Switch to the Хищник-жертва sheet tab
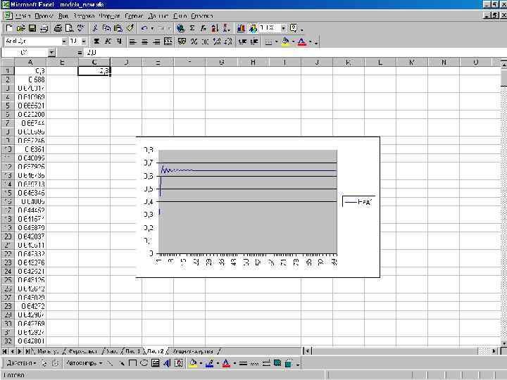The image size is (507, 380). click(193, 351)
